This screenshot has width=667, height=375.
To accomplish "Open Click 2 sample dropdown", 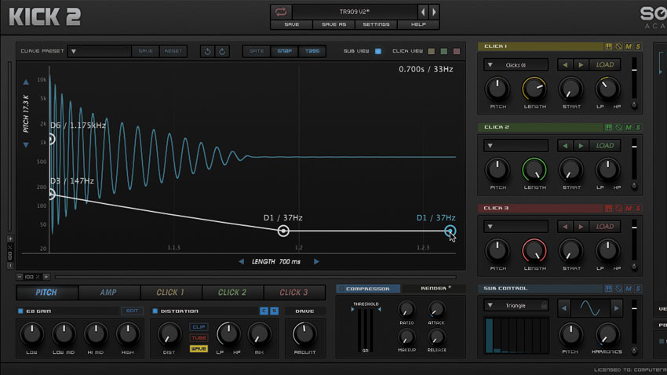I will coord(516,146).
